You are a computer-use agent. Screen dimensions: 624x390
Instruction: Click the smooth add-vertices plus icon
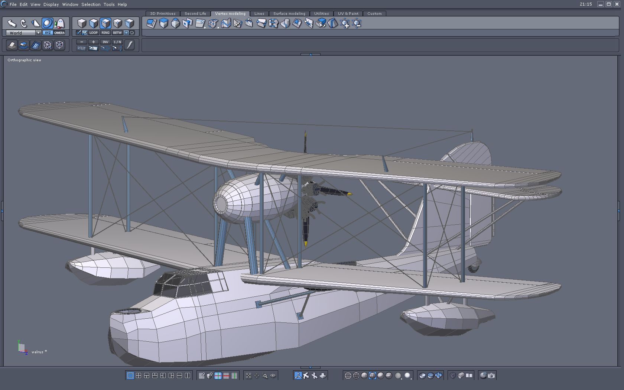(345, 24)
